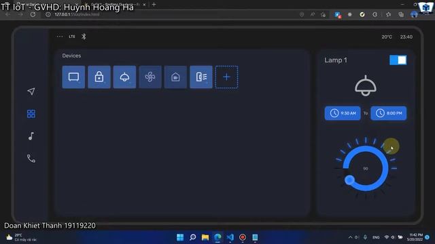Viewport: 435px width, 244px height.
Task: Open taskbar Search
Action: 192,237
